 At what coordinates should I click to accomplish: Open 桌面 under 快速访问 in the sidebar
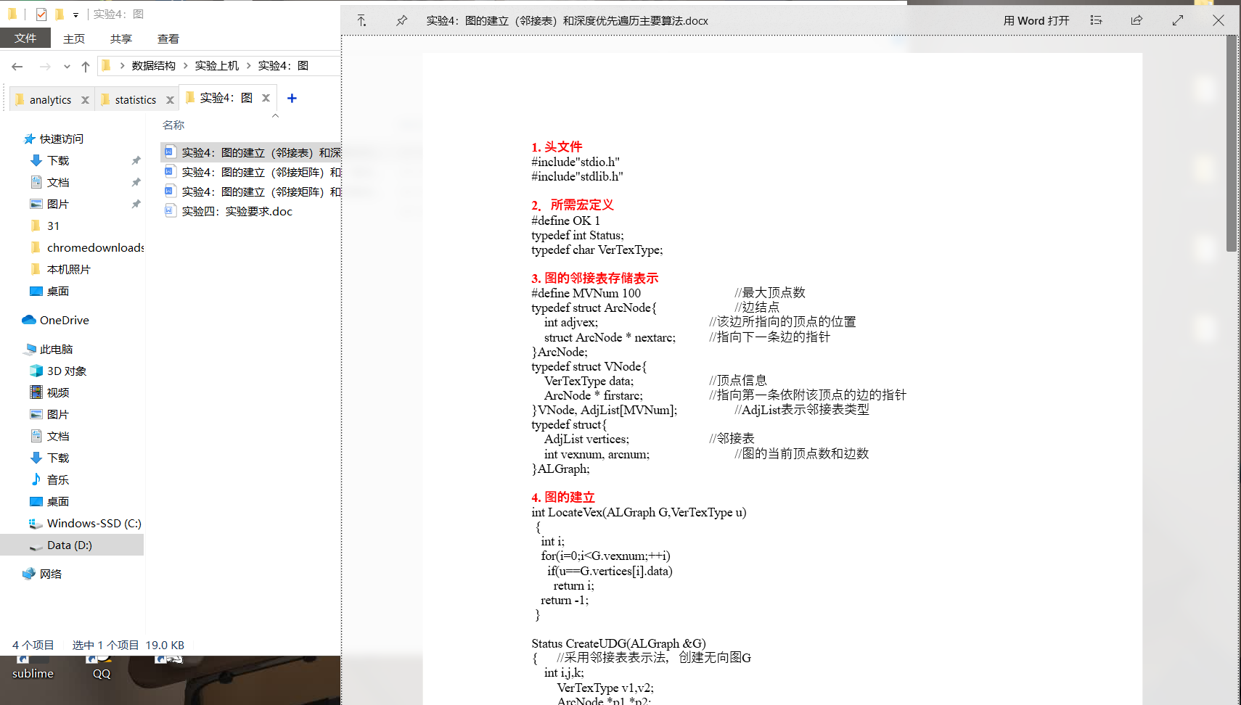(58, 291)
